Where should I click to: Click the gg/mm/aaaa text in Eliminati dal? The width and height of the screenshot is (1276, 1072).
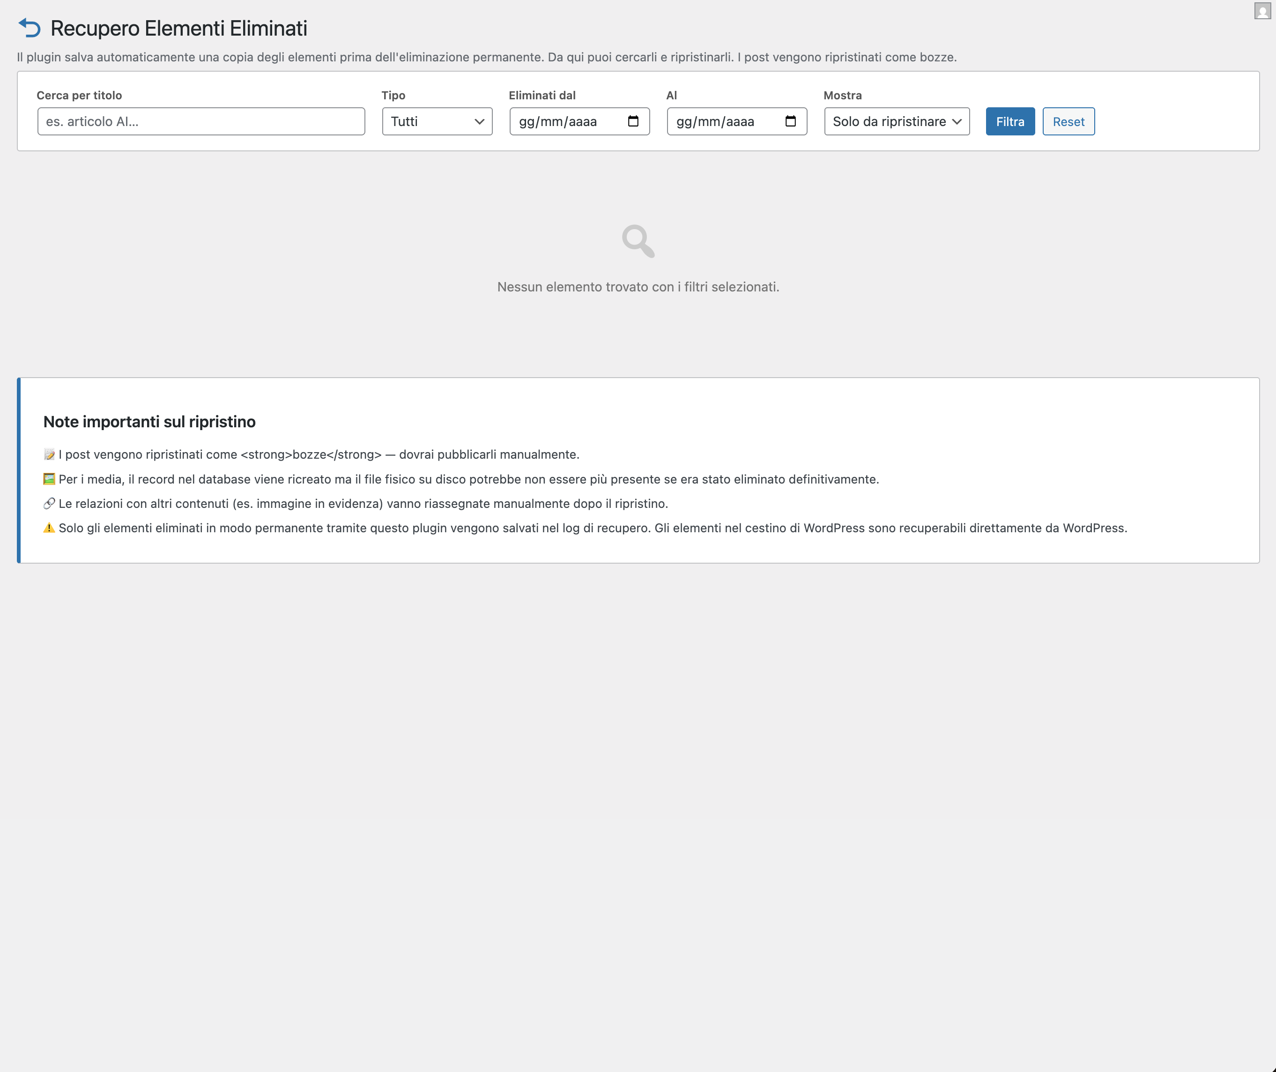[x=557, y=121]
